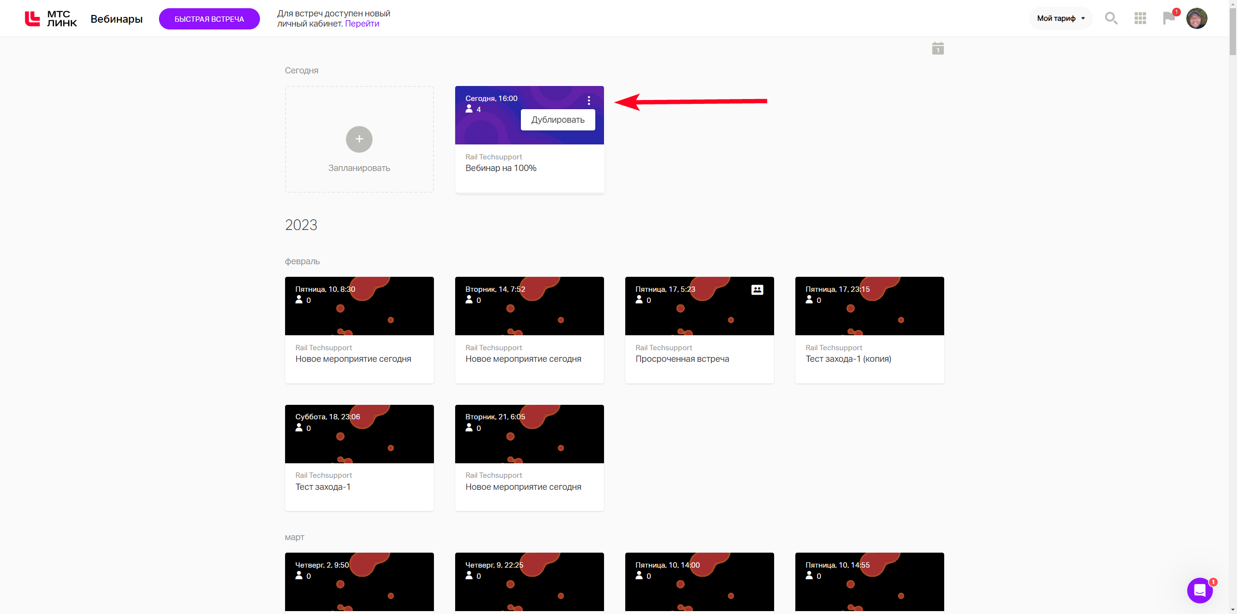Open the Четверг, 9, 22:25 March card
Viewport: 1237px width, 614px height.
pos(529,582)
